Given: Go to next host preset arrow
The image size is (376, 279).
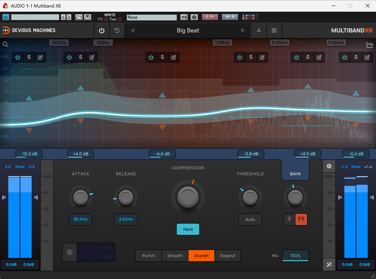Looking at the screenshot, I should (x=69, y=17).
